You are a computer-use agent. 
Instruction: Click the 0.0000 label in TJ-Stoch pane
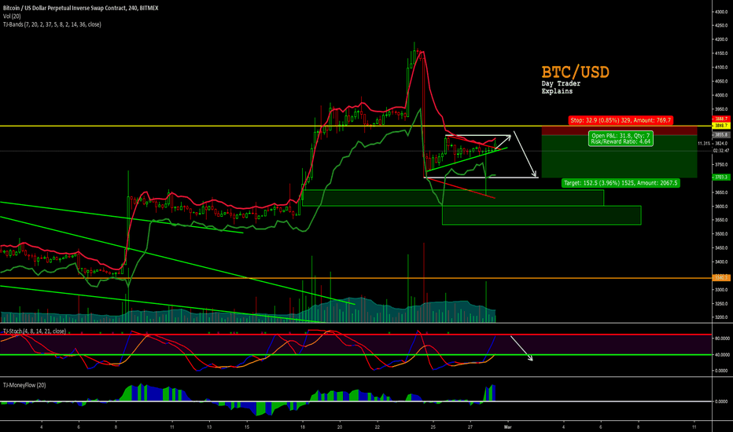pos(723,371)
